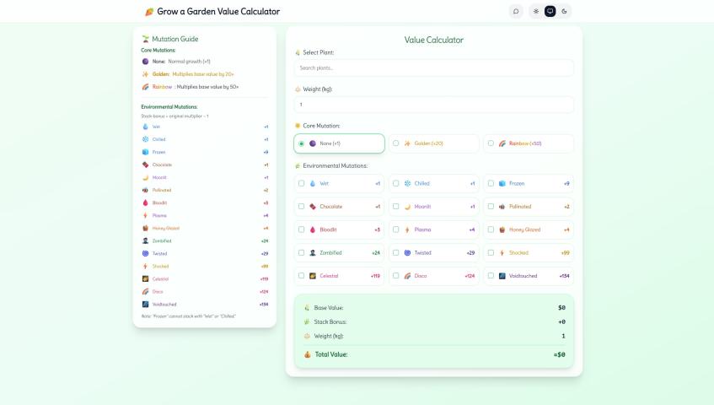714x405 pixels.
Task: Open the Search plants combo box
Action: coord(433,67)
